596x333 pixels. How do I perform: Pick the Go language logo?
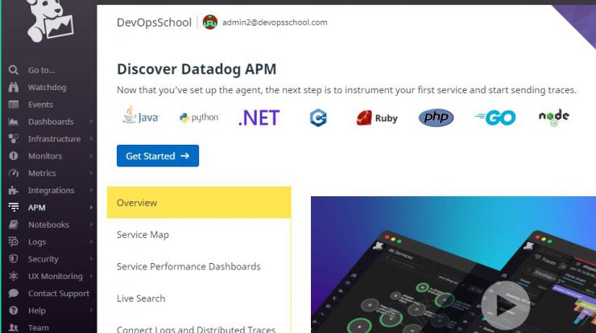click(495, 117)
